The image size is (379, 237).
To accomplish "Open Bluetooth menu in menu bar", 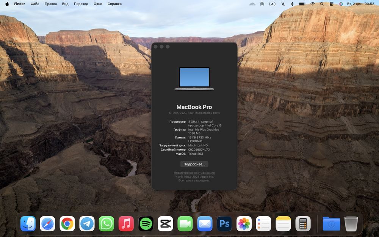I will pos(292,4).
